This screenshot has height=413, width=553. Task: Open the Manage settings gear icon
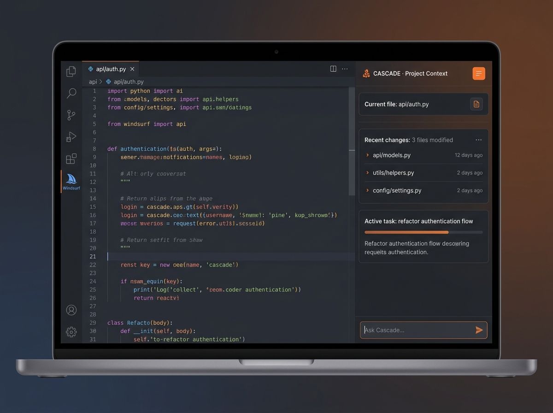[x=71, y=332]
